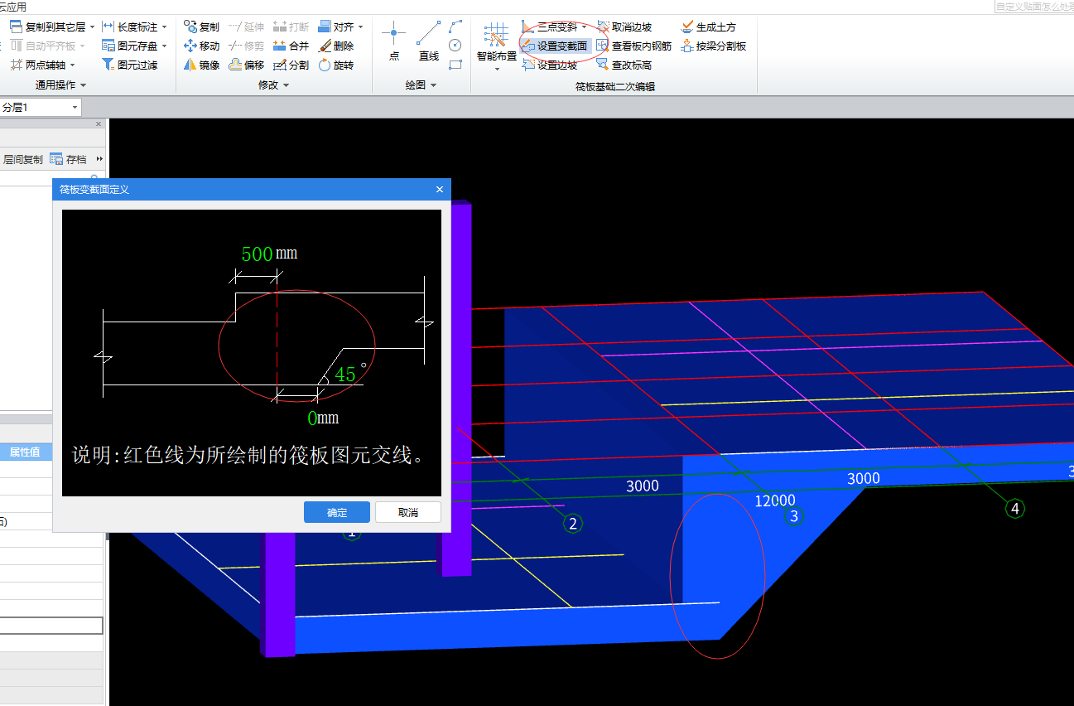
Task: Open the 图元存盘 element save tool
Action: [129, 46]
